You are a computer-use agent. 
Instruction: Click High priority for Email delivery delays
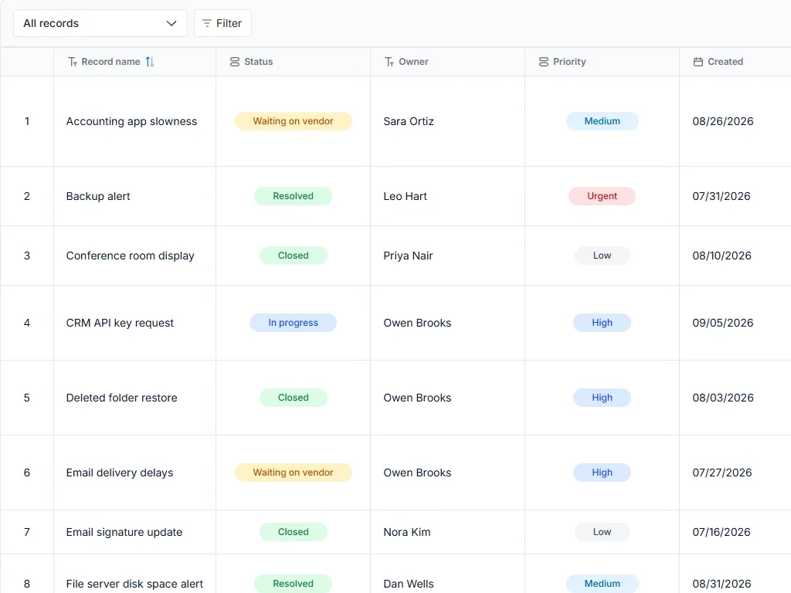tap(603, 473)
